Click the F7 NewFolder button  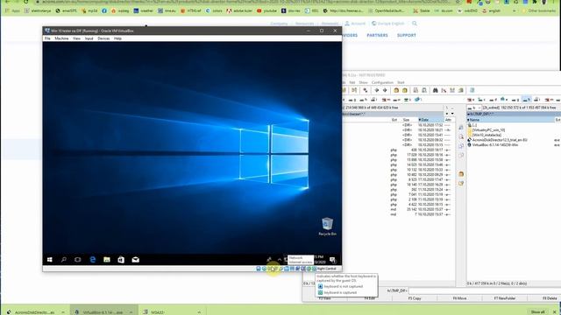pyautogui.click(x=504, y=298)
